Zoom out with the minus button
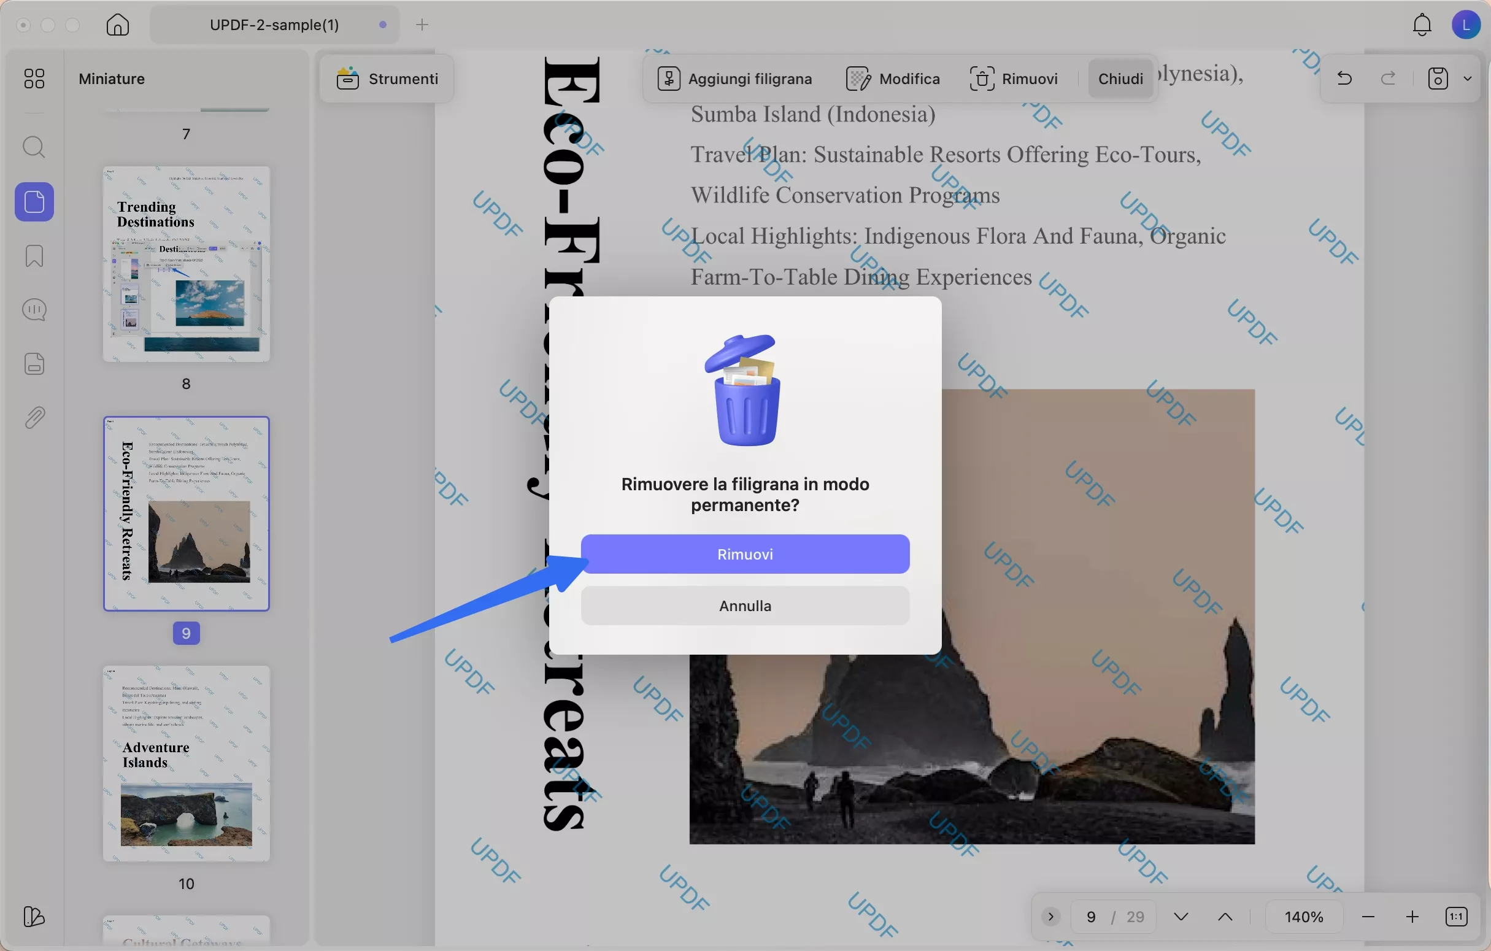The height and width of the screenshot is (951, 1491). 1368,916
